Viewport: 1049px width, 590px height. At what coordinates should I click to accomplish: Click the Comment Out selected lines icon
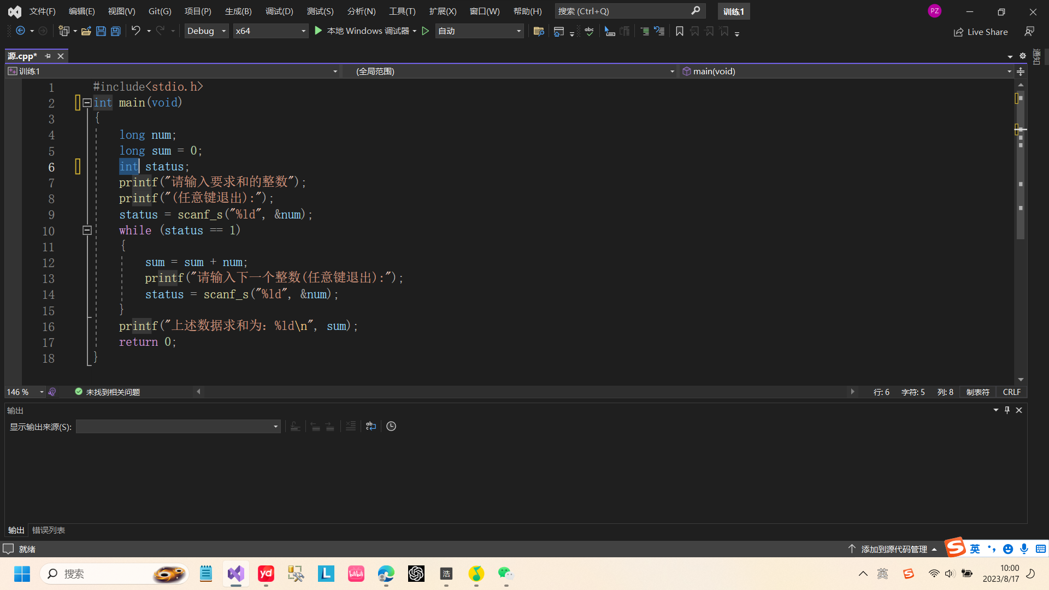(x=644, y=31)
